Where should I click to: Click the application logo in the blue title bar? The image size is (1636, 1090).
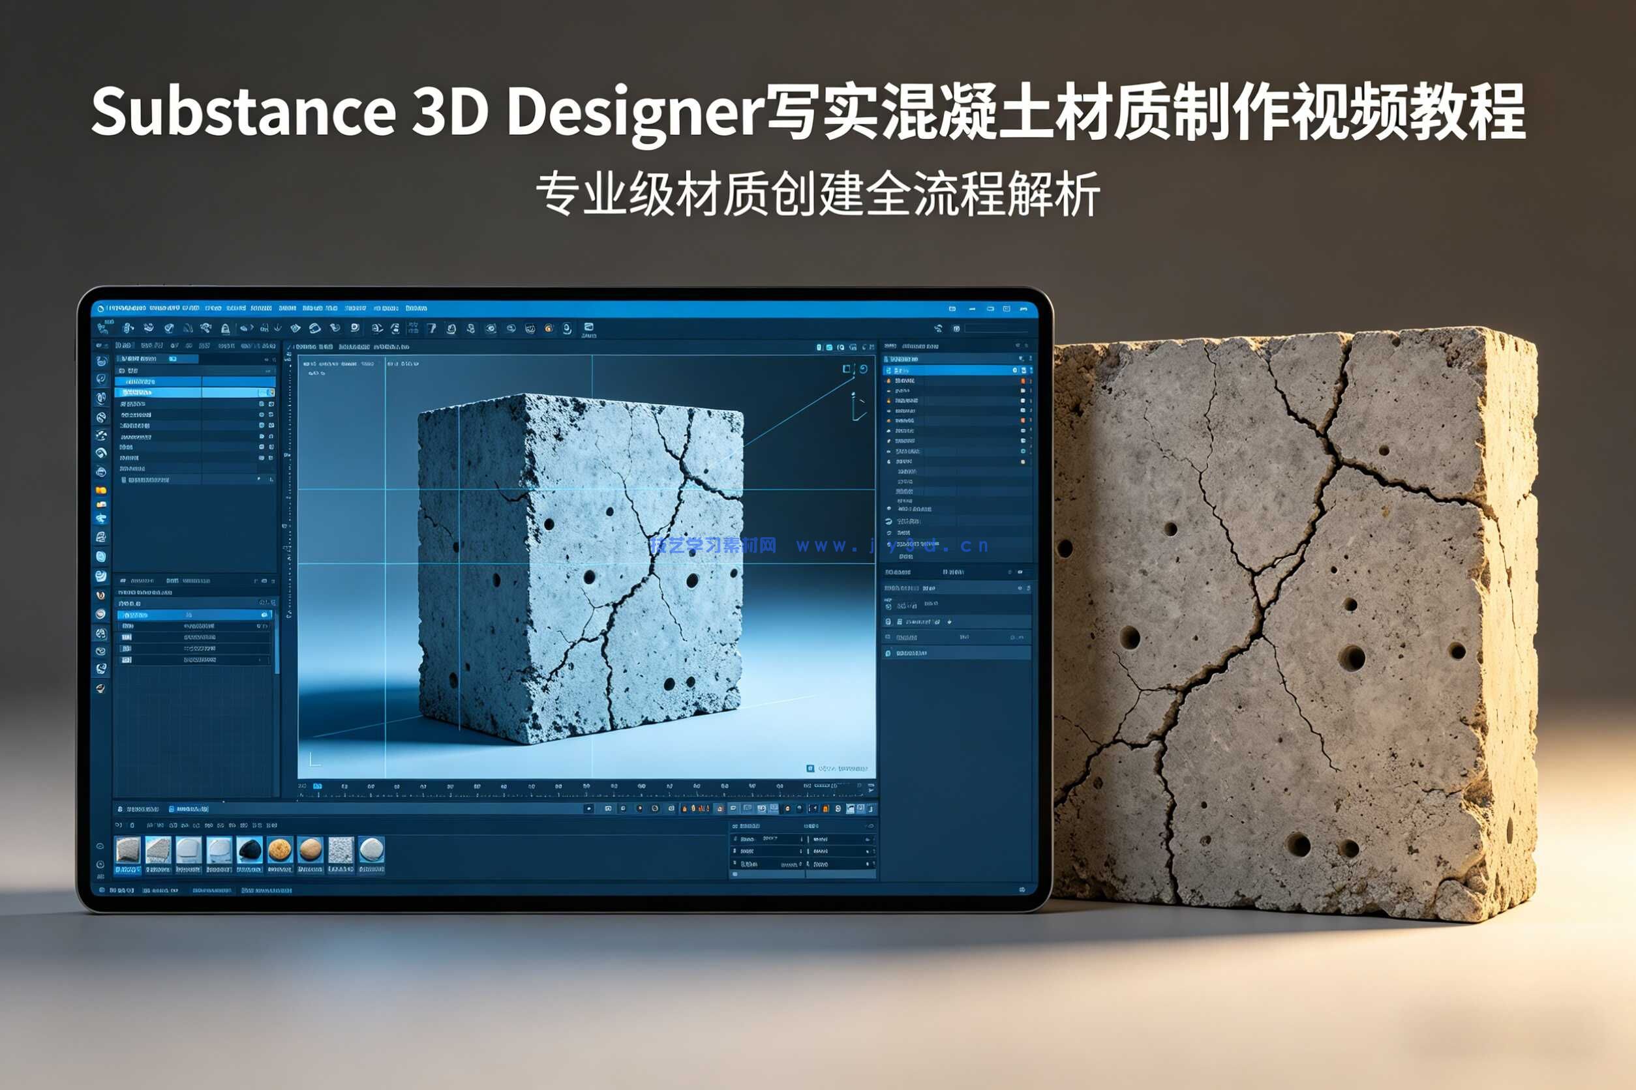coord(100,308)
